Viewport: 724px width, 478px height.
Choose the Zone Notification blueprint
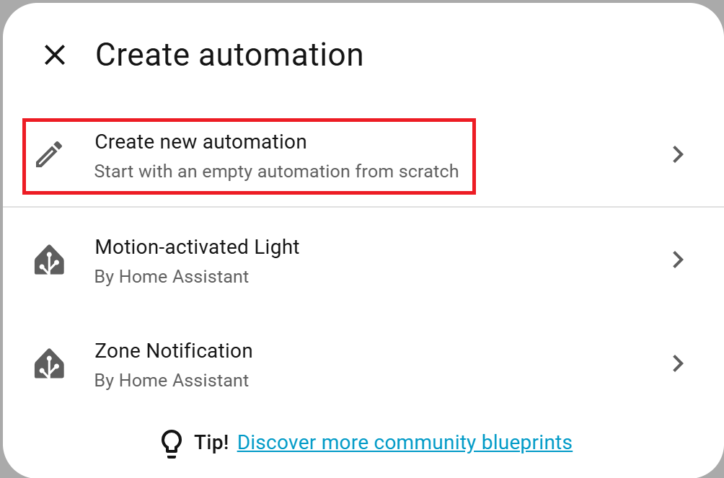[x=174, y=351]
